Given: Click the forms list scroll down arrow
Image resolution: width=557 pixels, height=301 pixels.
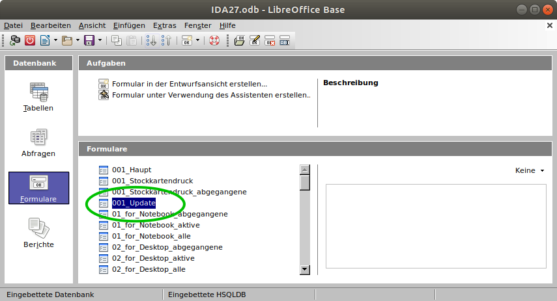Looking at the screenshot, I should 304,270.
